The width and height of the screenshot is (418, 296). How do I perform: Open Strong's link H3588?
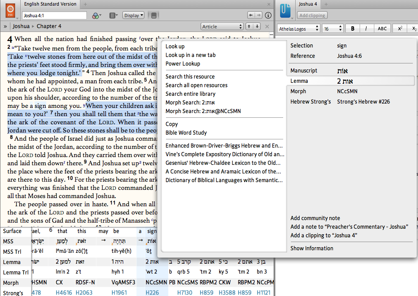pyautogui.click(x=227, y=293)
